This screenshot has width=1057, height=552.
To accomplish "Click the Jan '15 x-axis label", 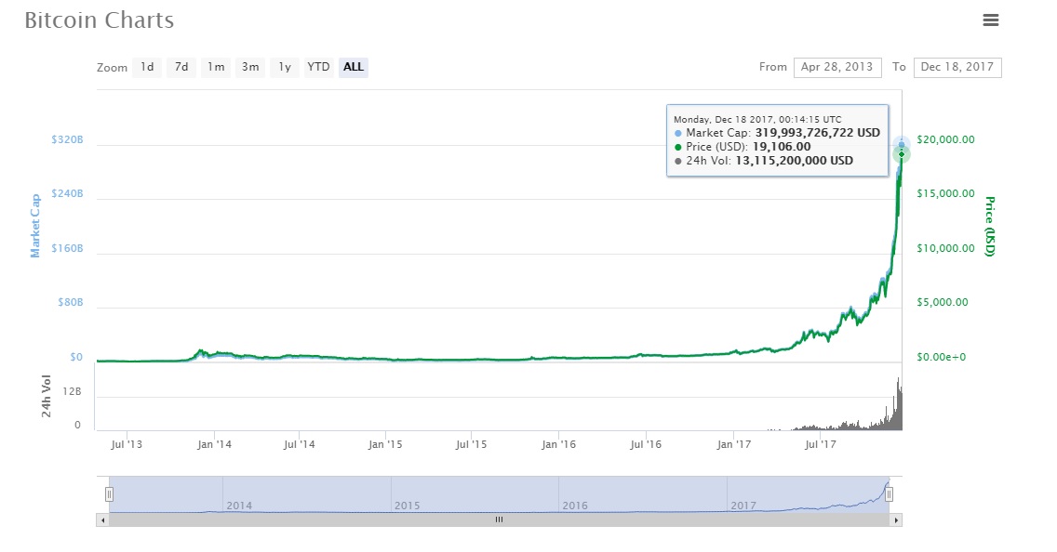I will click(385, 444).
